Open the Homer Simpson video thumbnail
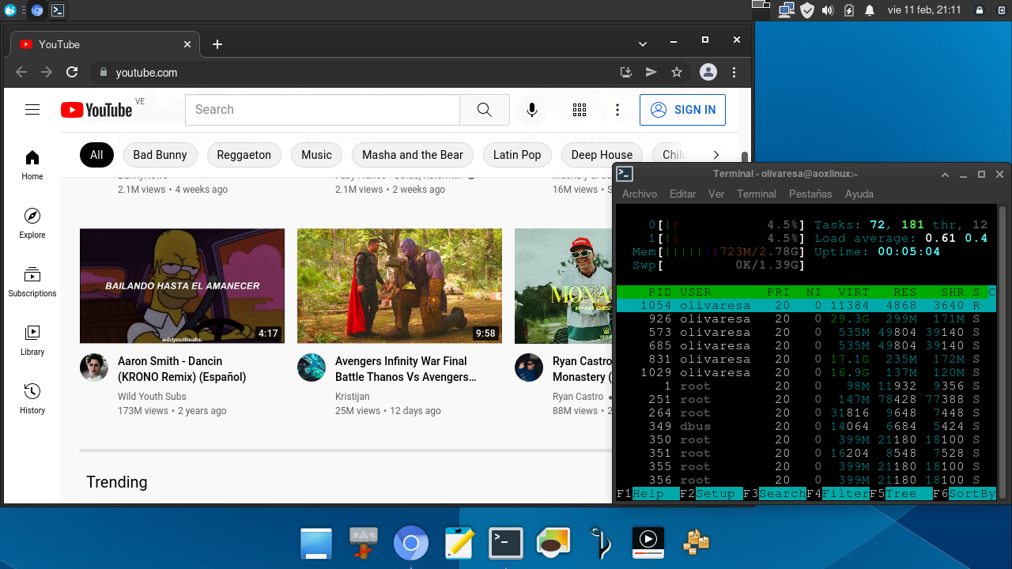 coord(182,286)
